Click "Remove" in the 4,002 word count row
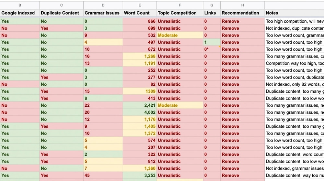Screen dimensions: 324x181 click(230, 112)
